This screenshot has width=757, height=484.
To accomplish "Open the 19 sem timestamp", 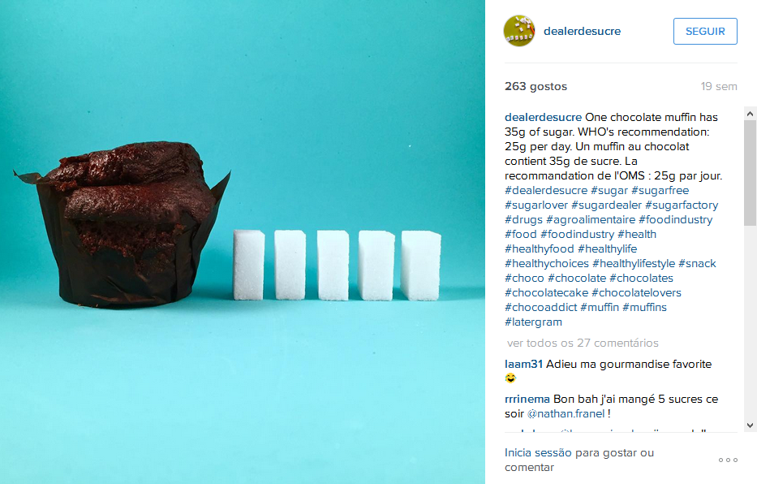I will [719, 86].
